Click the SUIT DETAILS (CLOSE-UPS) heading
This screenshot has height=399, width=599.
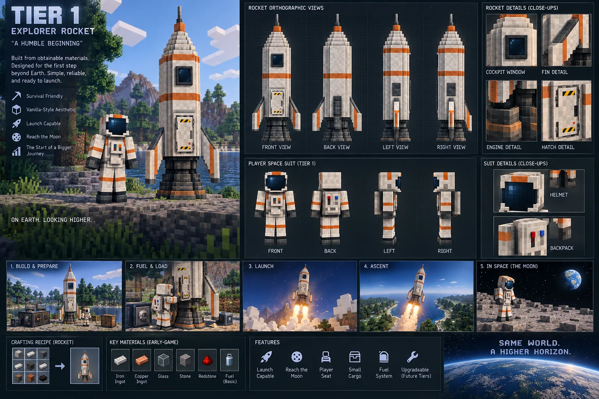pyautogui.click(x=516, y=164)
